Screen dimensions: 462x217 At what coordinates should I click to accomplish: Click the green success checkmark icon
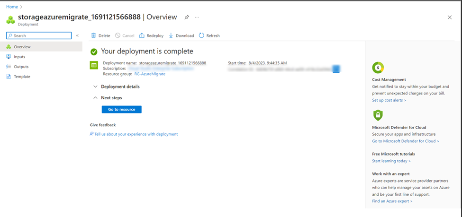tap(94, 52)
